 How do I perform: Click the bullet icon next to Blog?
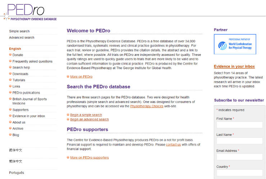(10, 135)
